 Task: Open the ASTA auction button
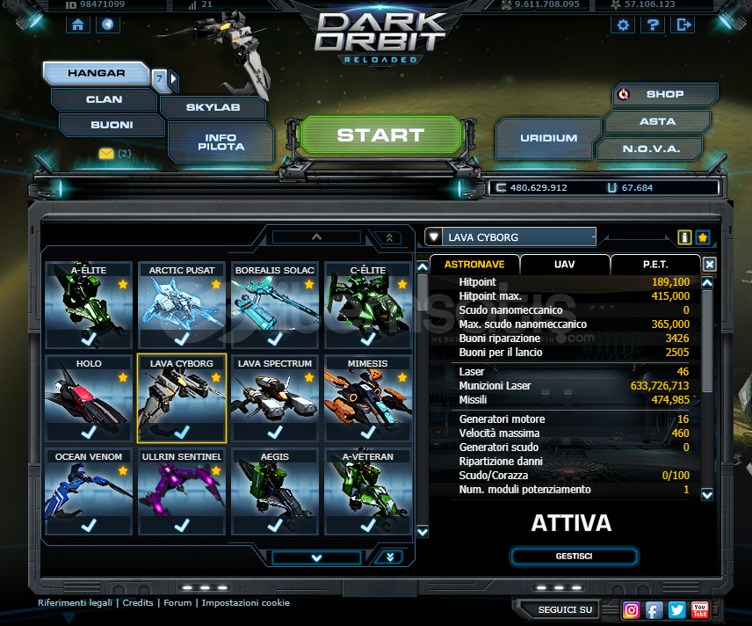(657, 121)
